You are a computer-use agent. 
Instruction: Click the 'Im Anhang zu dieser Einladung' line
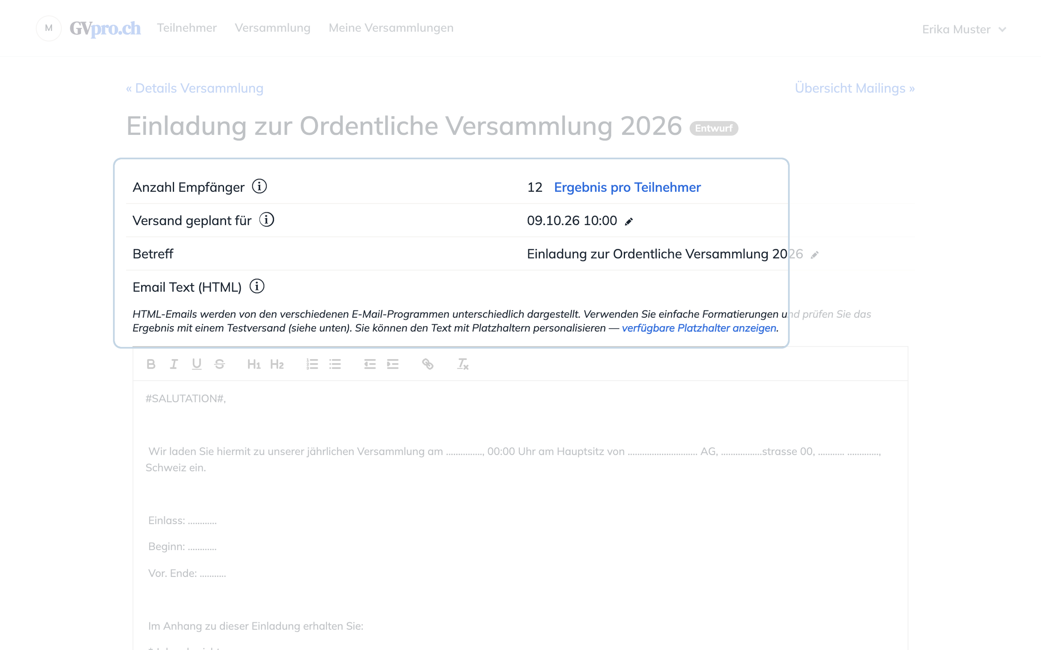(x=256, y=626)
